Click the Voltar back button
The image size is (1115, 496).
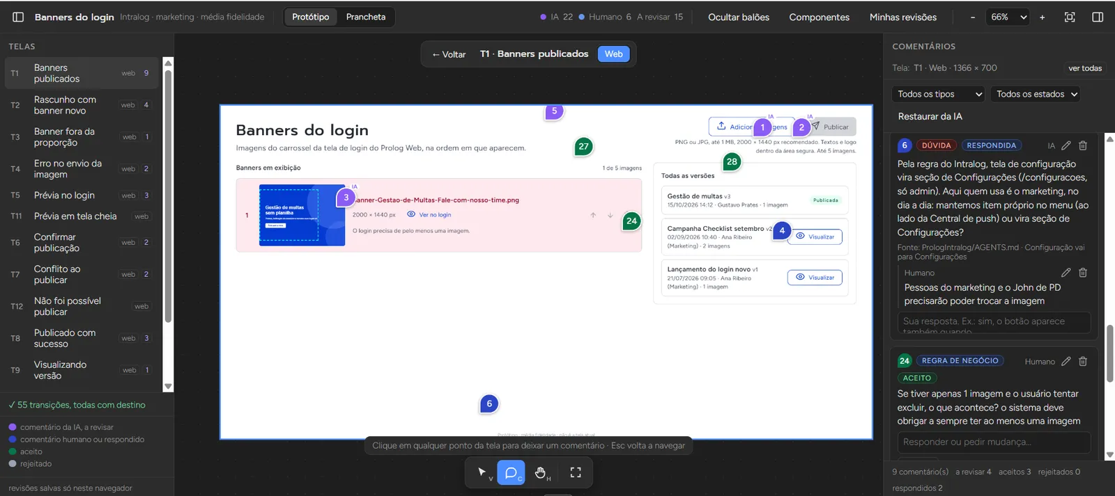pos(449,54)
